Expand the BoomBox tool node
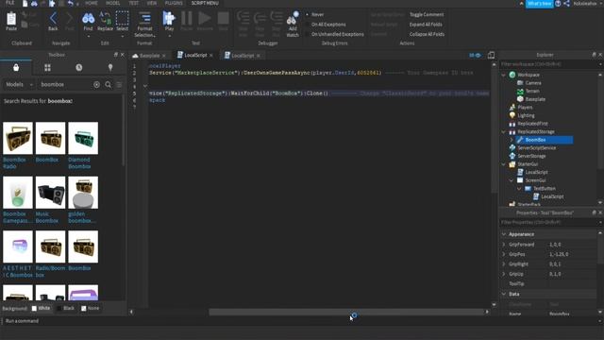Screen dimensions: 604x340 (512, 140)
